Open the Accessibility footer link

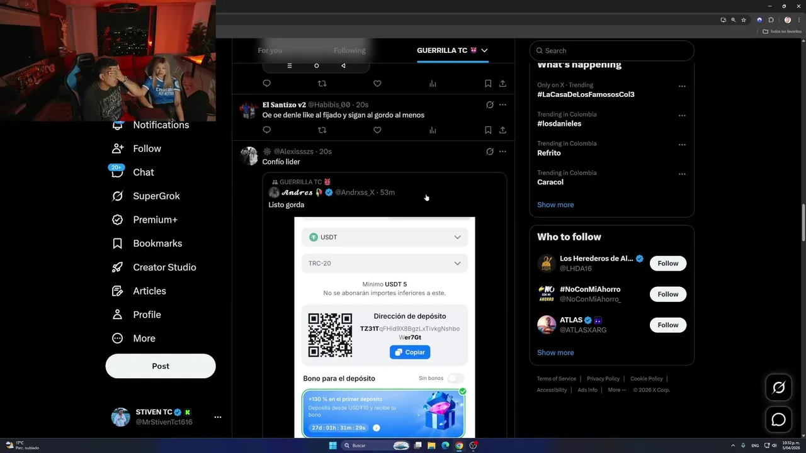coord(552,390)
